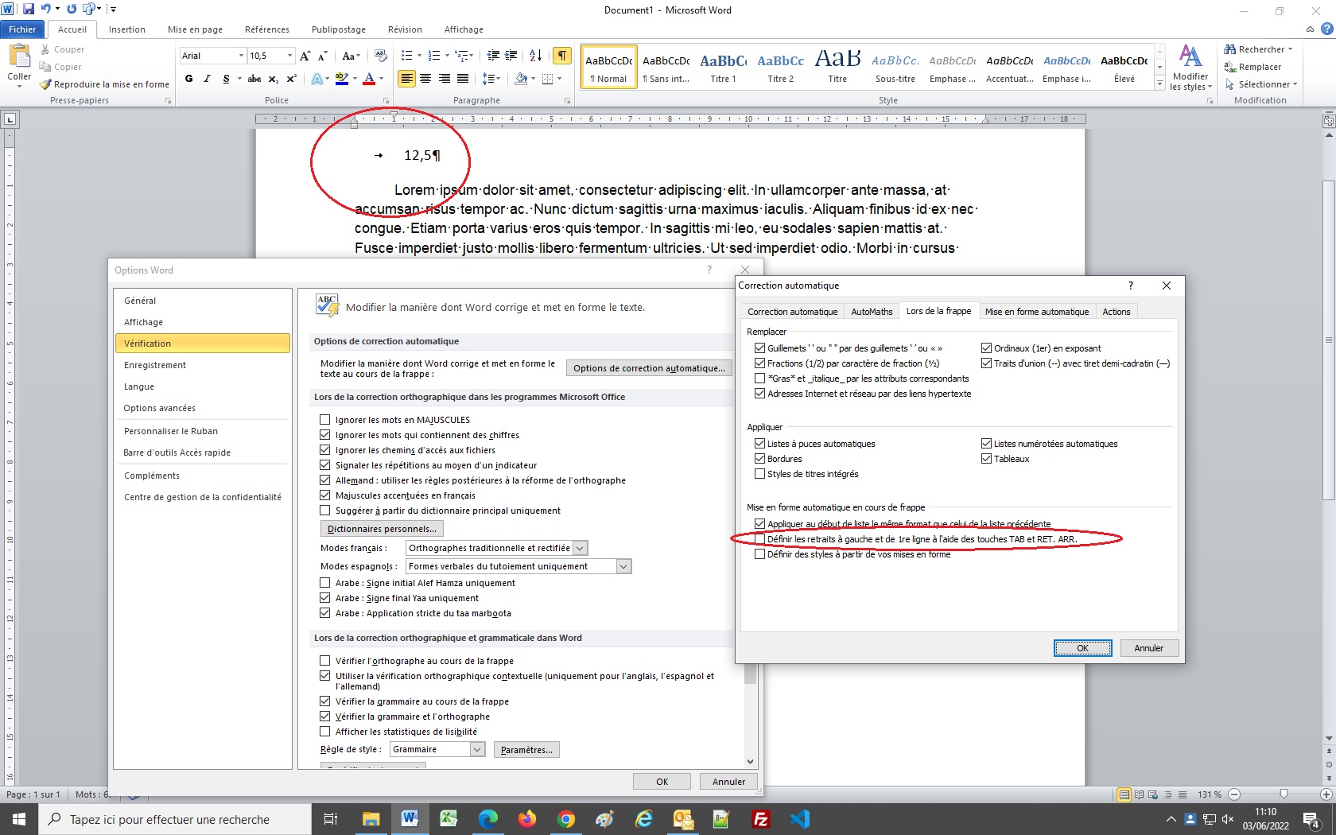The image size is (1336, 835).
Task: Toggle the show paragraph marks icon
Action: (562, 56)
